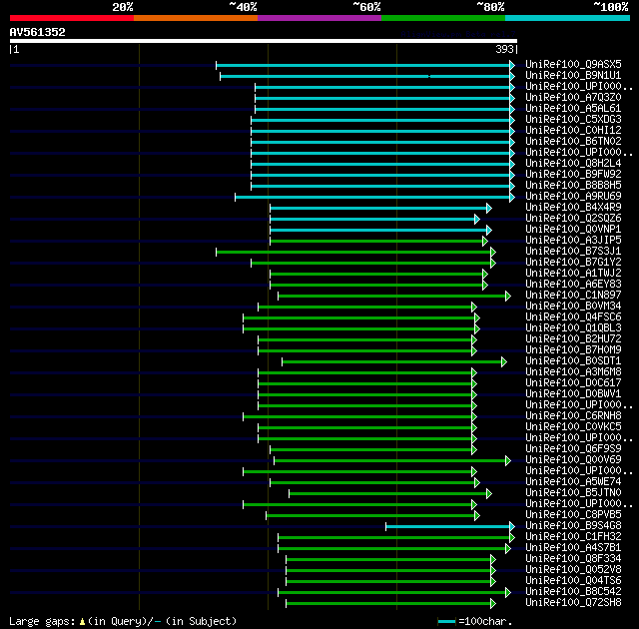Select the UniRef100_Q1QBL3 label
Screen dimensions: 639x629
573,328
